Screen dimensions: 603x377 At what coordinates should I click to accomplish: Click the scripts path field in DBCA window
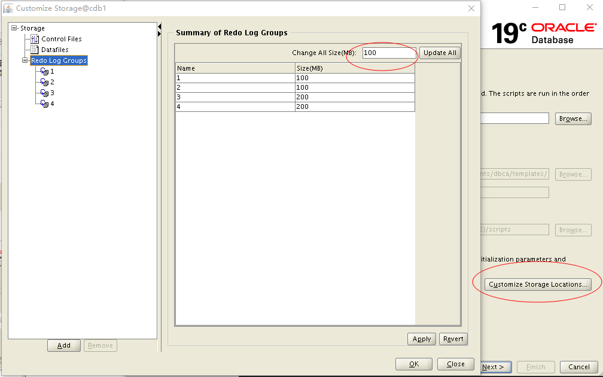514,229
